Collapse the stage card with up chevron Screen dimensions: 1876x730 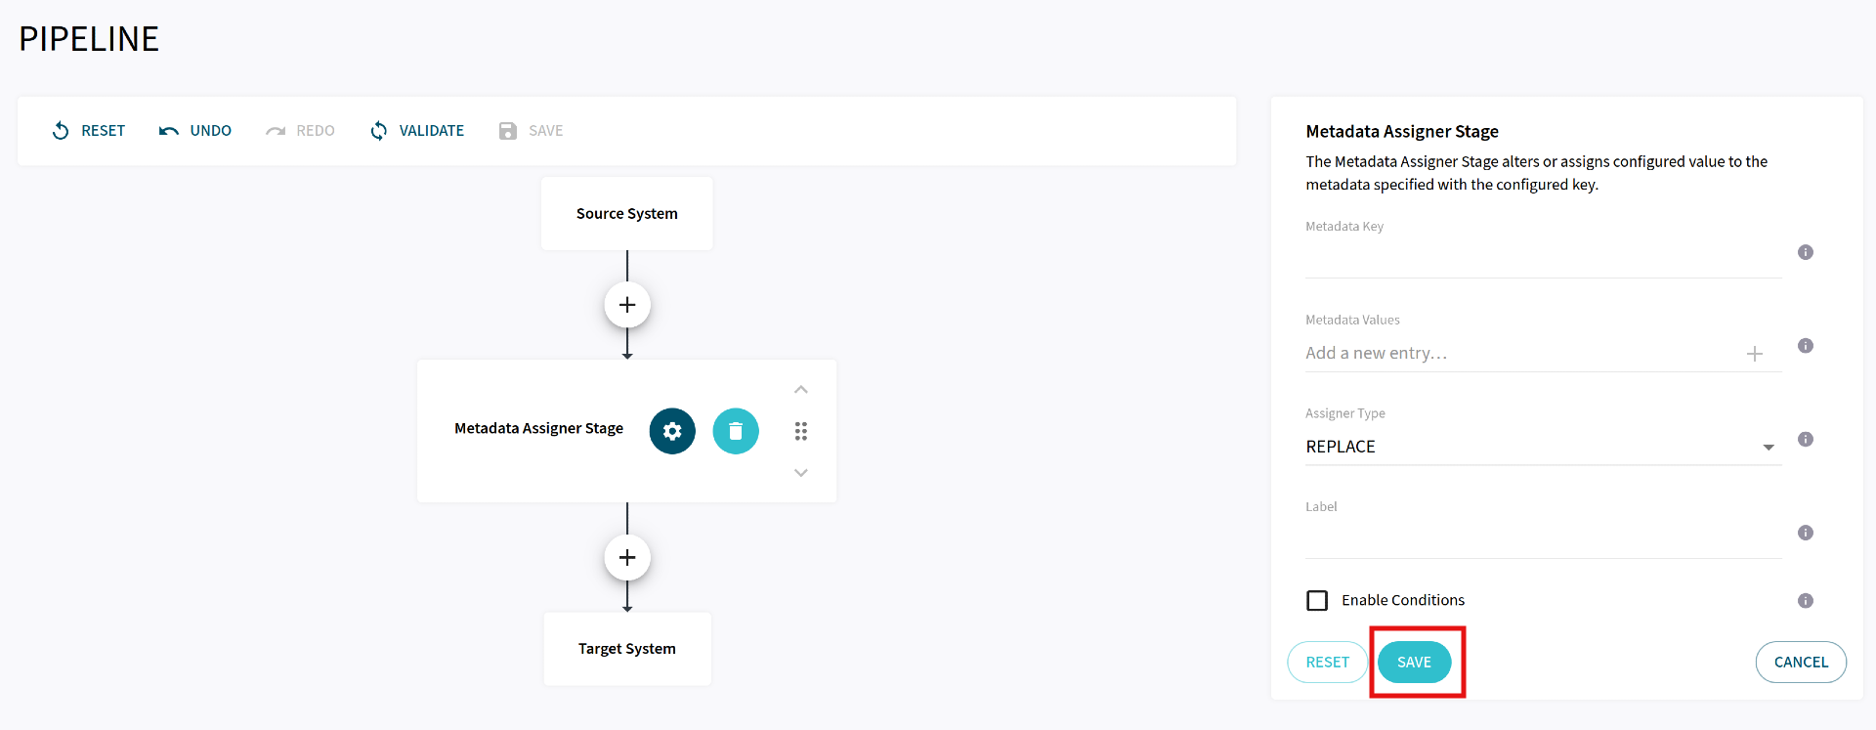tap(801, 389)
